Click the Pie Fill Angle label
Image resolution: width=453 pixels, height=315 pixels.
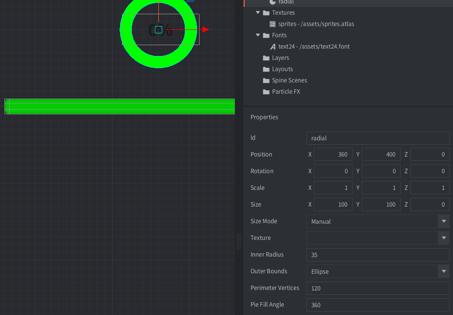coord(267,305)
